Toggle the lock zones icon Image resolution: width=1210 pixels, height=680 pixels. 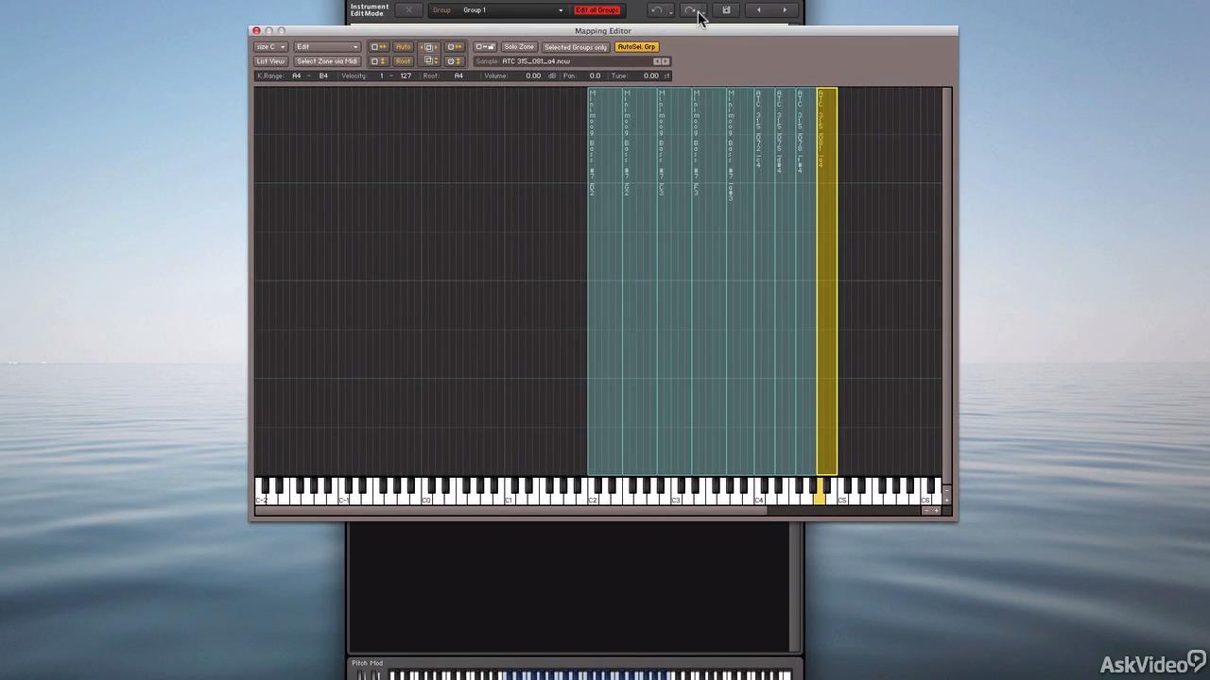coord(485,47)
